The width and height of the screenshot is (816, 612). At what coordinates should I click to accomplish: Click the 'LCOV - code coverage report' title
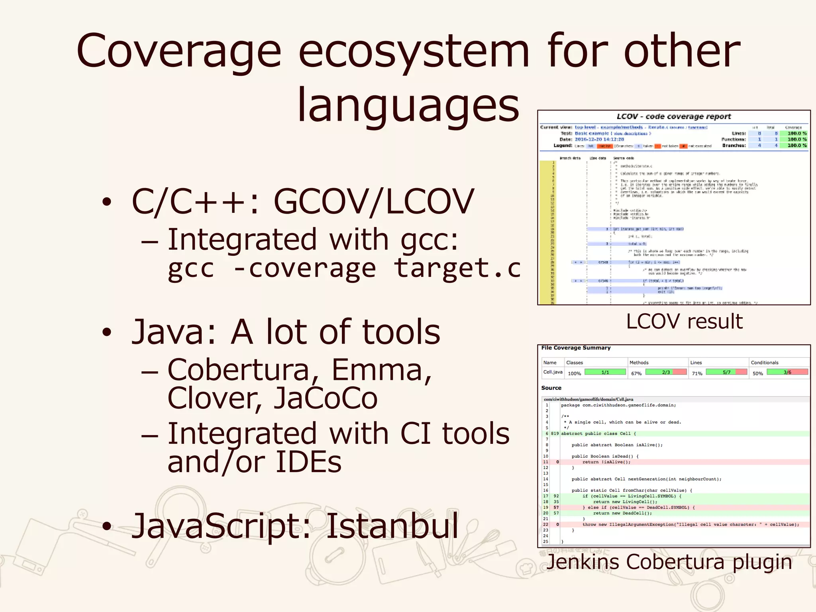[674, 117]
